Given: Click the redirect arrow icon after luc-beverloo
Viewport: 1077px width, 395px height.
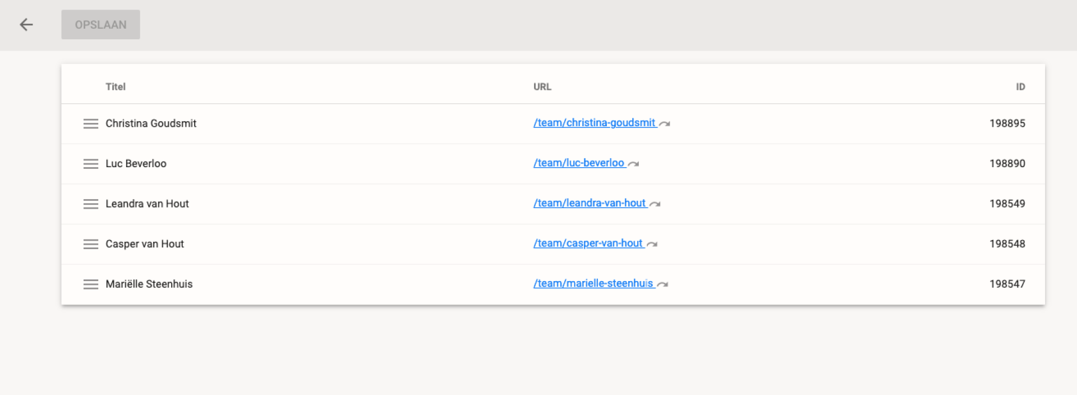Looking at the screenshot, I should point(634,164).
